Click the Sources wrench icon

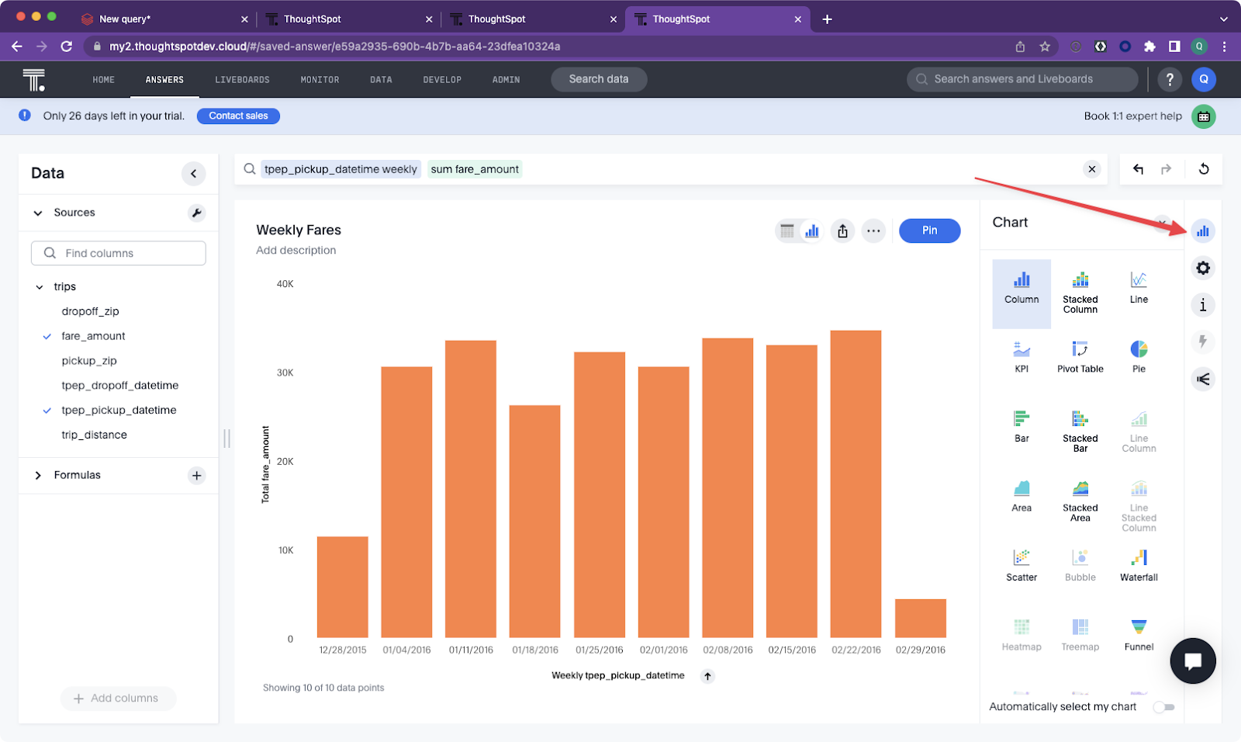[196, 213]
